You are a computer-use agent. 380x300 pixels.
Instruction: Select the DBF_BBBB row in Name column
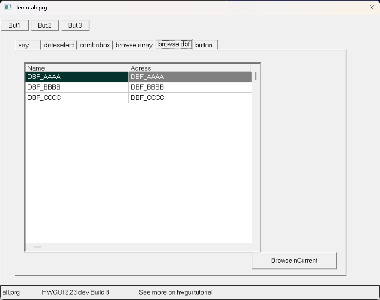tap(77, 87)
